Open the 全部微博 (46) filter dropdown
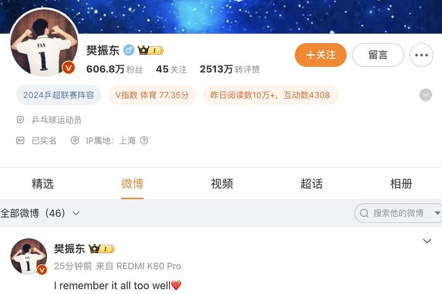Screen dimensions: 442x294 [40, 213]
